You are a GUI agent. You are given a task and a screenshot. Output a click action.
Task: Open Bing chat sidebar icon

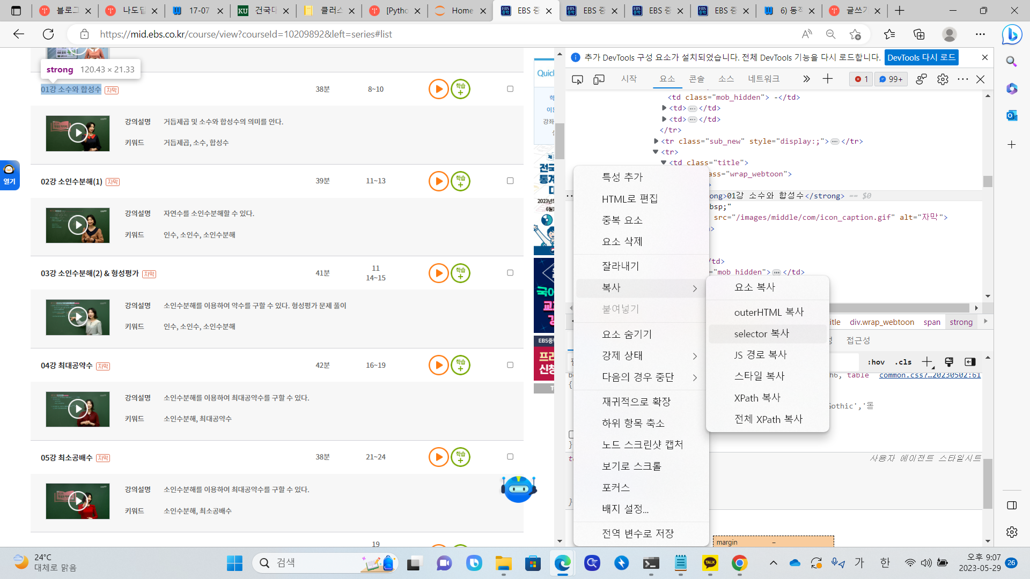pyautogui.click(x=1012, y=35)
